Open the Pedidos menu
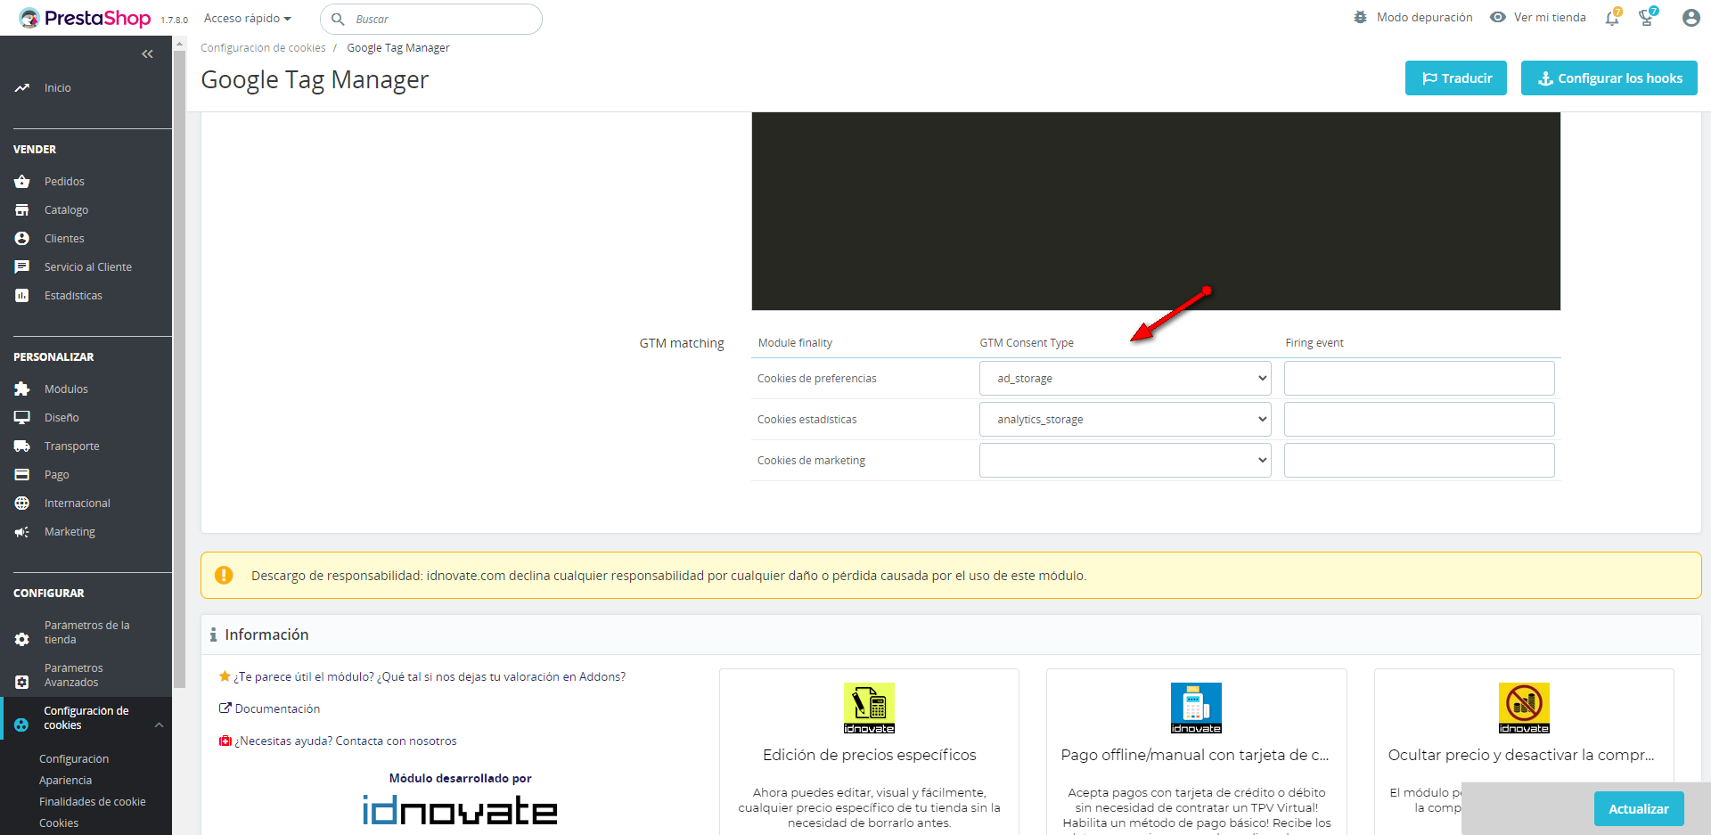Image resolution: width=1711 pixels, height=835 pixels. (64, 182)
